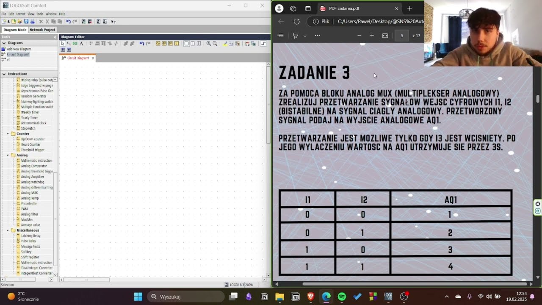542x305 pixels.
Task: Select Message texts instruction
Action: [x=30, y=247]
